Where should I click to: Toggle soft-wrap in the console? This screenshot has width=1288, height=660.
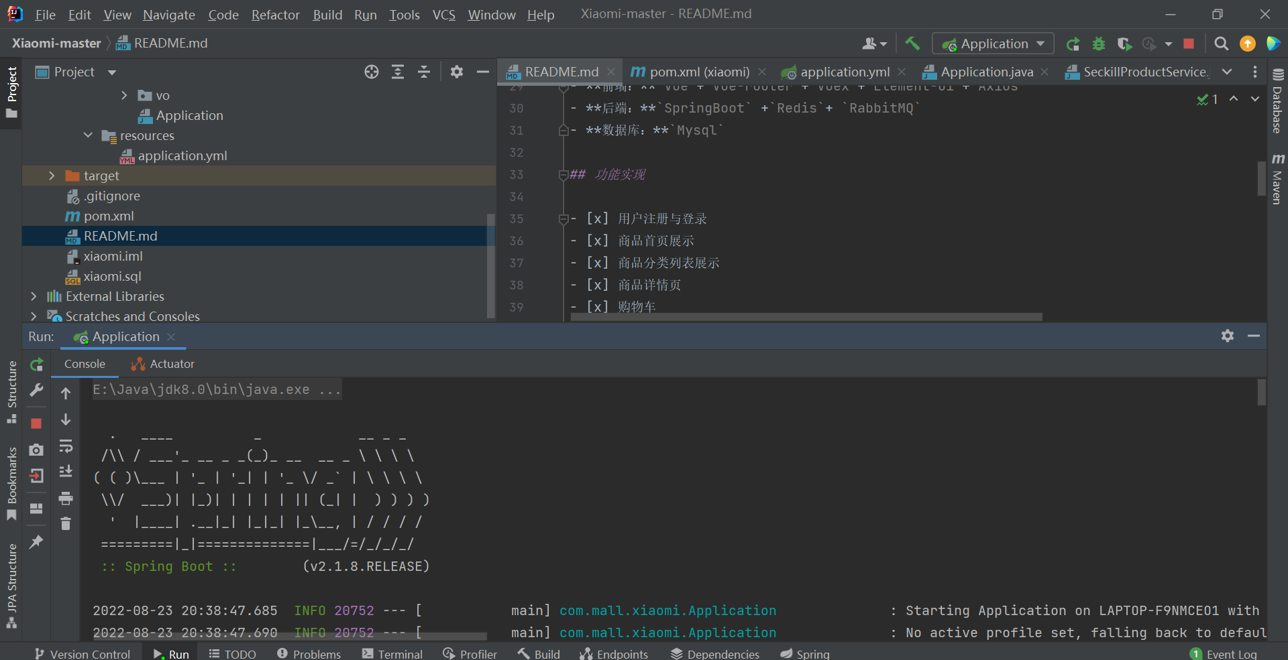tap(66, 446)
